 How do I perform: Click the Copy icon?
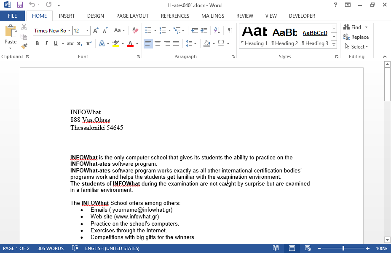(x=24, y=37)
